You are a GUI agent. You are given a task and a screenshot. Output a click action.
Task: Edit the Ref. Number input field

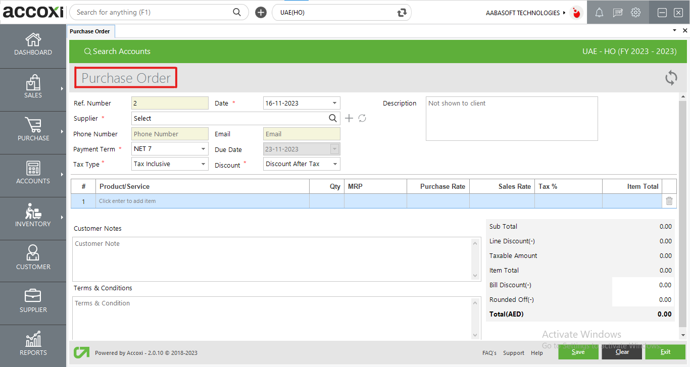pyautogui.click(x=170, y=102)
